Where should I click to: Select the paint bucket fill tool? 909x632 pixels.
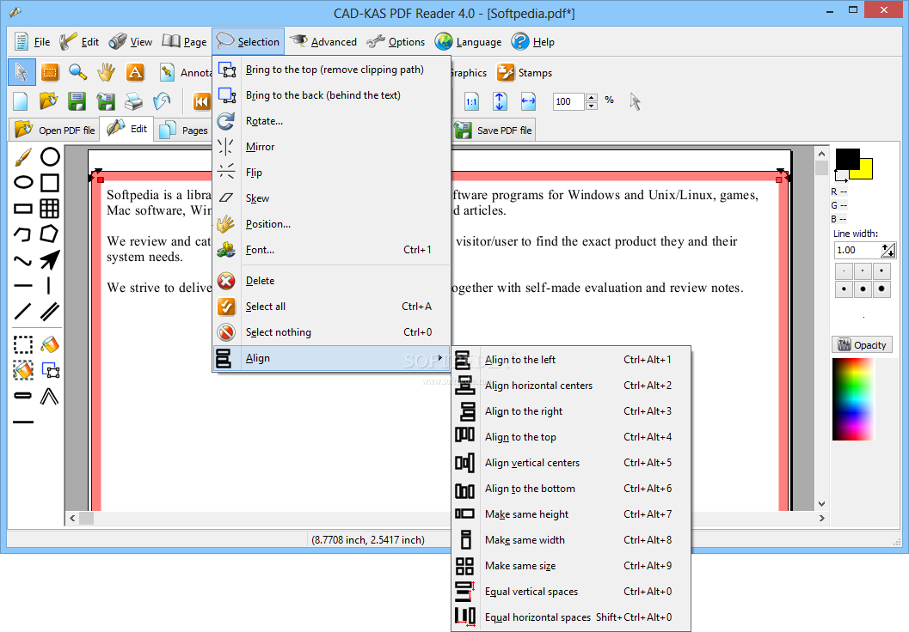click(x=49, y=344)
